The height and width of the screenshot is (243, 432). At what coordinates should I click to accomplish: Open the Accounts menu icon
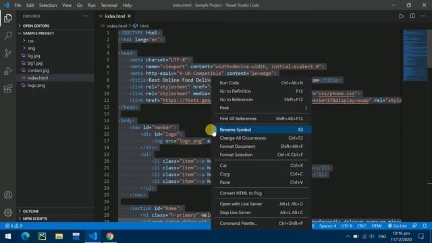click(8, 195)
